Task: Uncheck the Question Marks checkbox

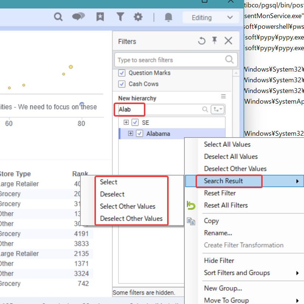Action: pos(122,73)
